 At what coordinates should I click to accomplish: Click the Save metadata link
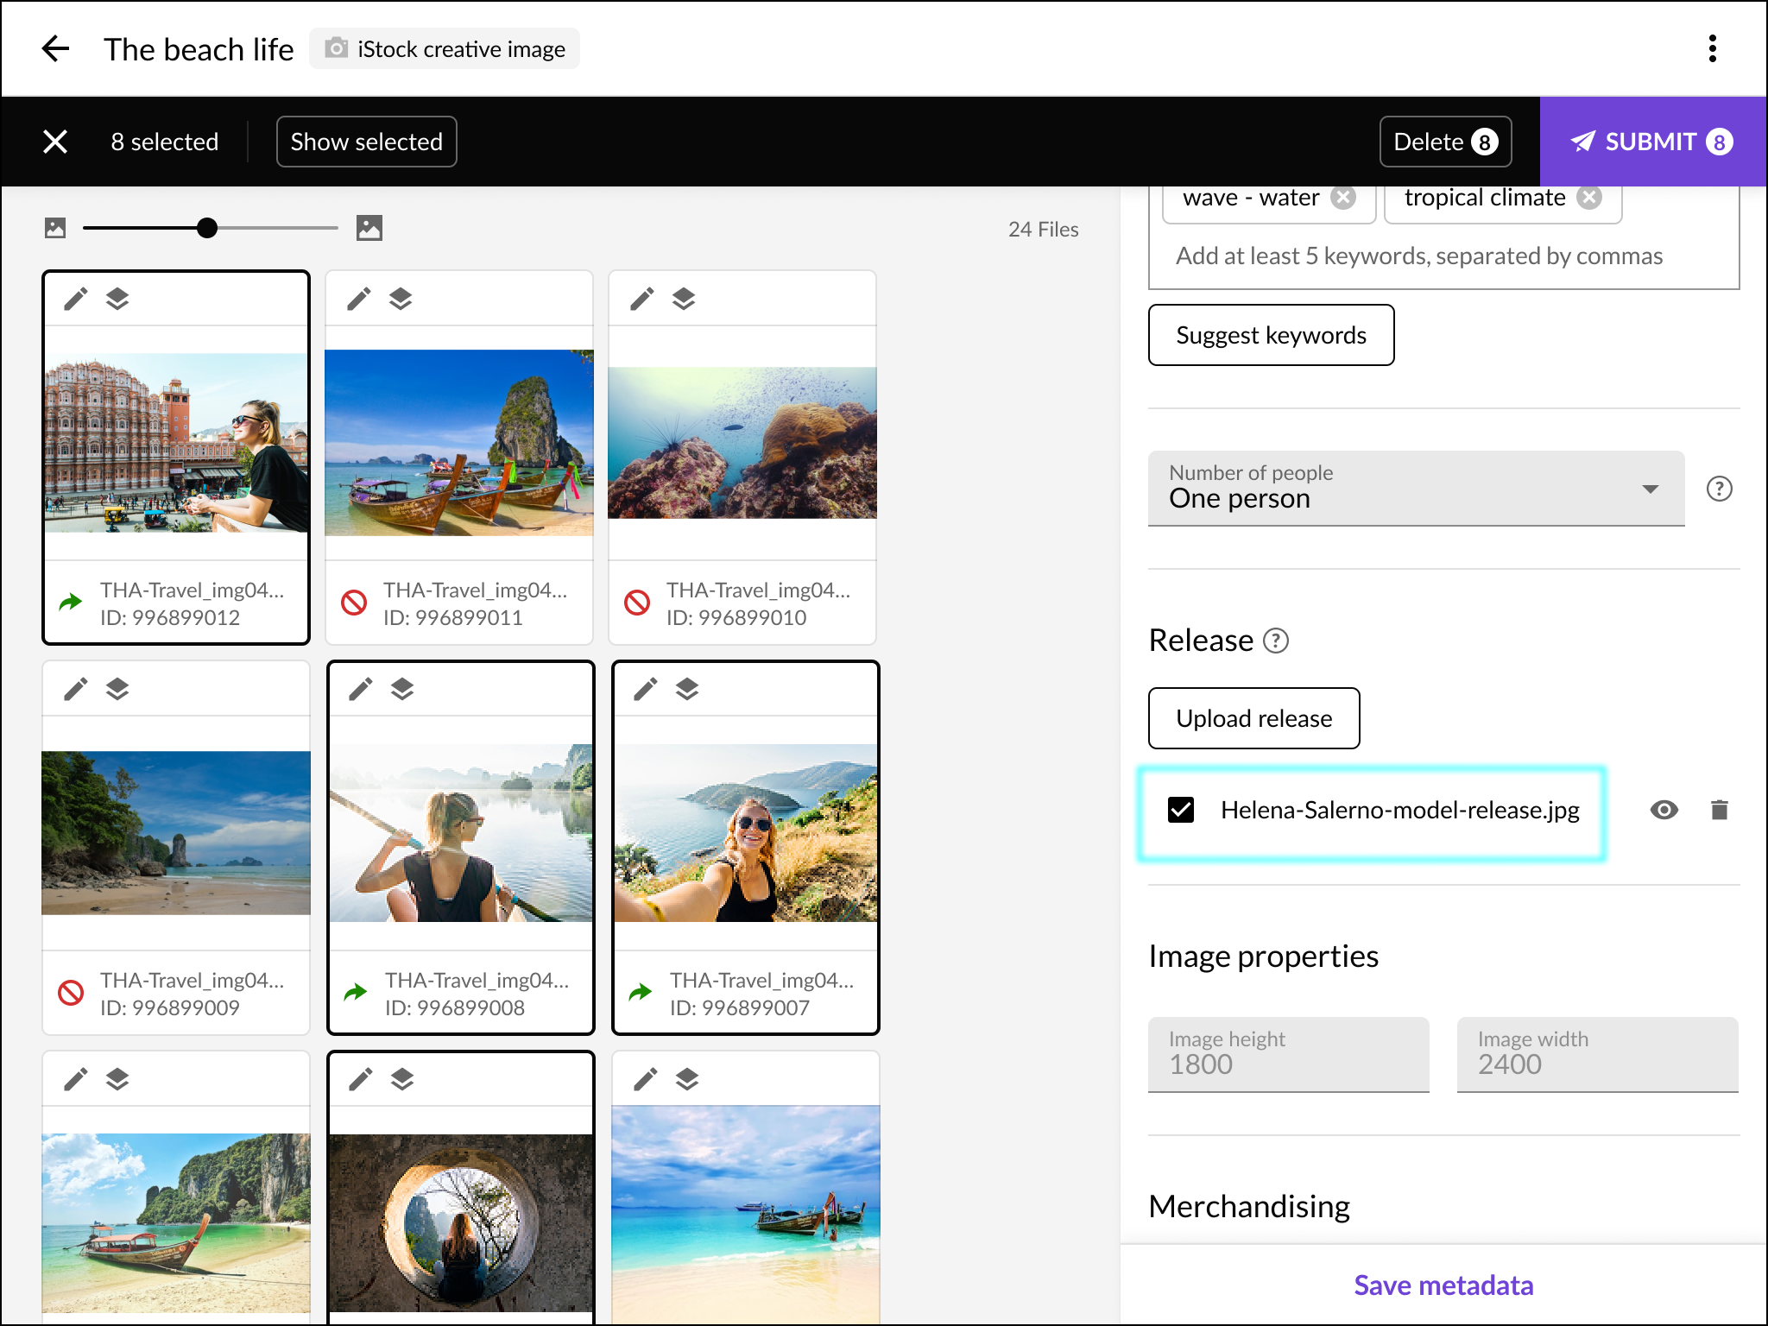click(x=1443, y=1285)
